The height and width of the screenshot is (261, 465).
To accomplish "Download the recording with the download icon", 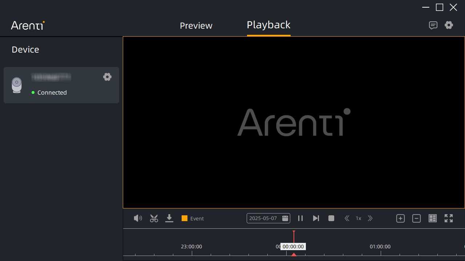I will tap(169, 218).
